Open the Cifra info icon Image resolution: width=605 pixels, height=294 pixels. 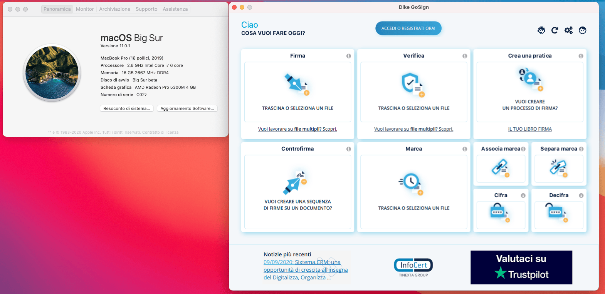pyautogui.click(x=523, y=196)
